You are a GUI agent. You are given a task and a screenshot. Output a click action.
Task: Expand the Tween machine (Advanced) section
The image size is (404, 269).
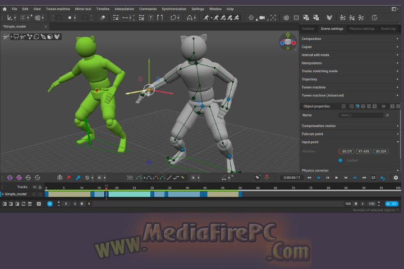pos(350,95)
